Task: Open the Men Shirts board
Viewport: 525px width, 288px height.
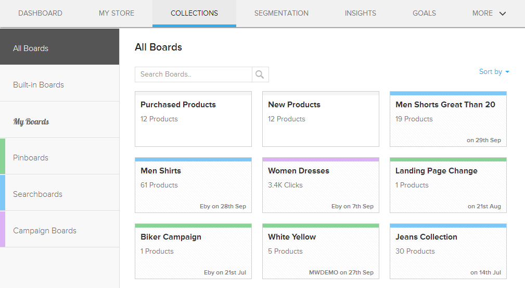Action: (x=193, y=185)
